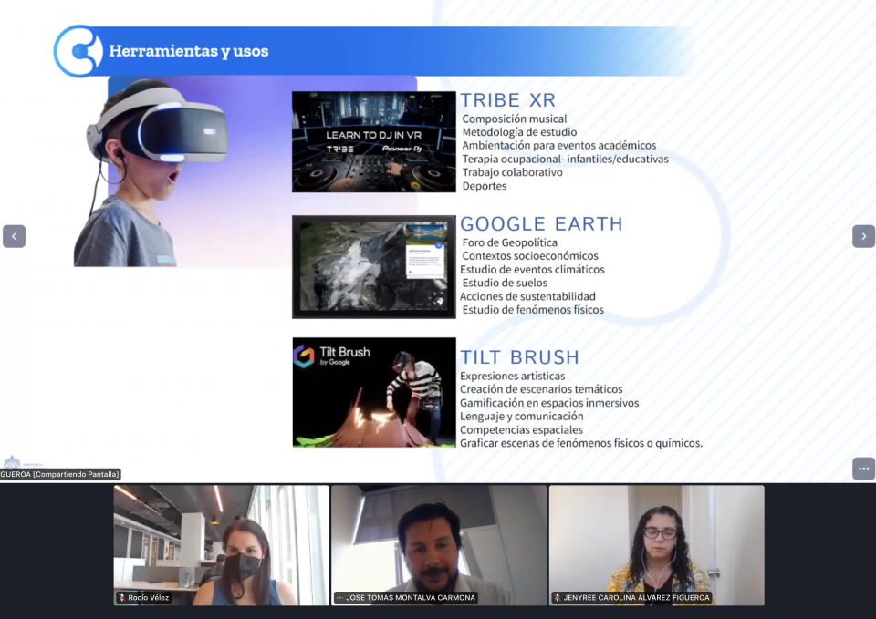Click Jenyree Alvarez muted microphone icon
Viewport: 876px width, 619px height.
[x=557, y=598]
